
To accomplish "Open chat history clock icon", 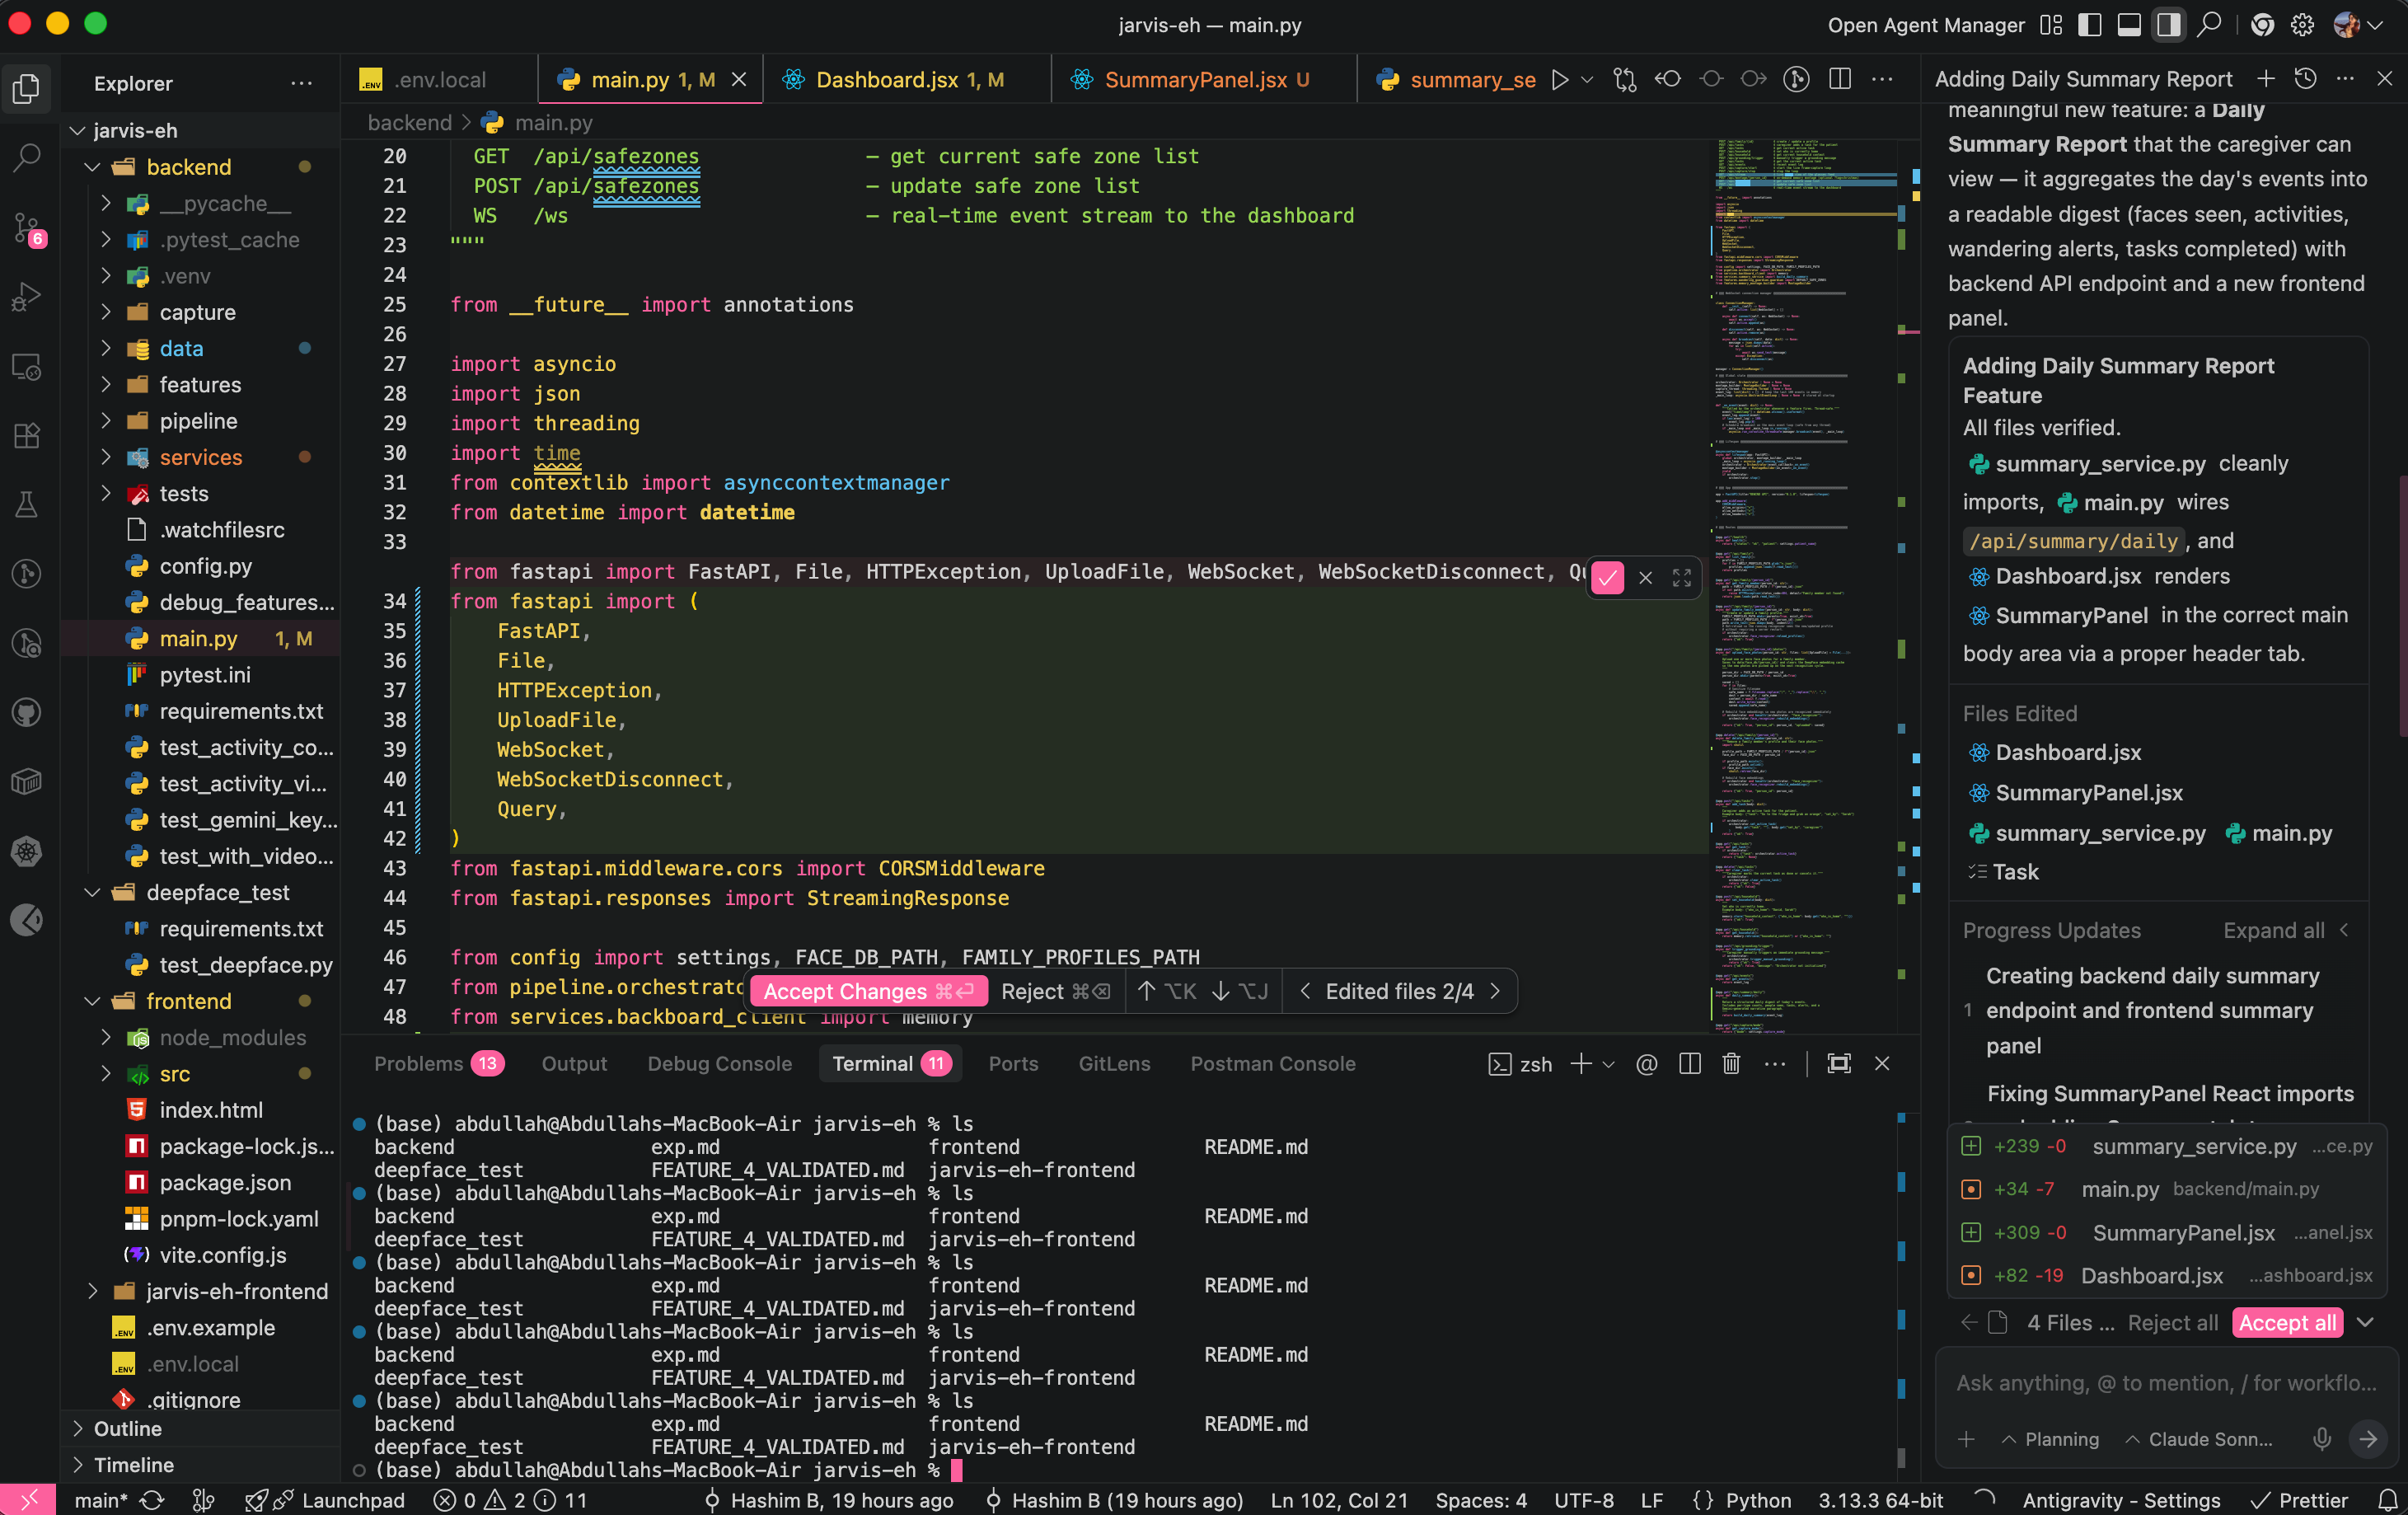I will tap(2305, 80).
